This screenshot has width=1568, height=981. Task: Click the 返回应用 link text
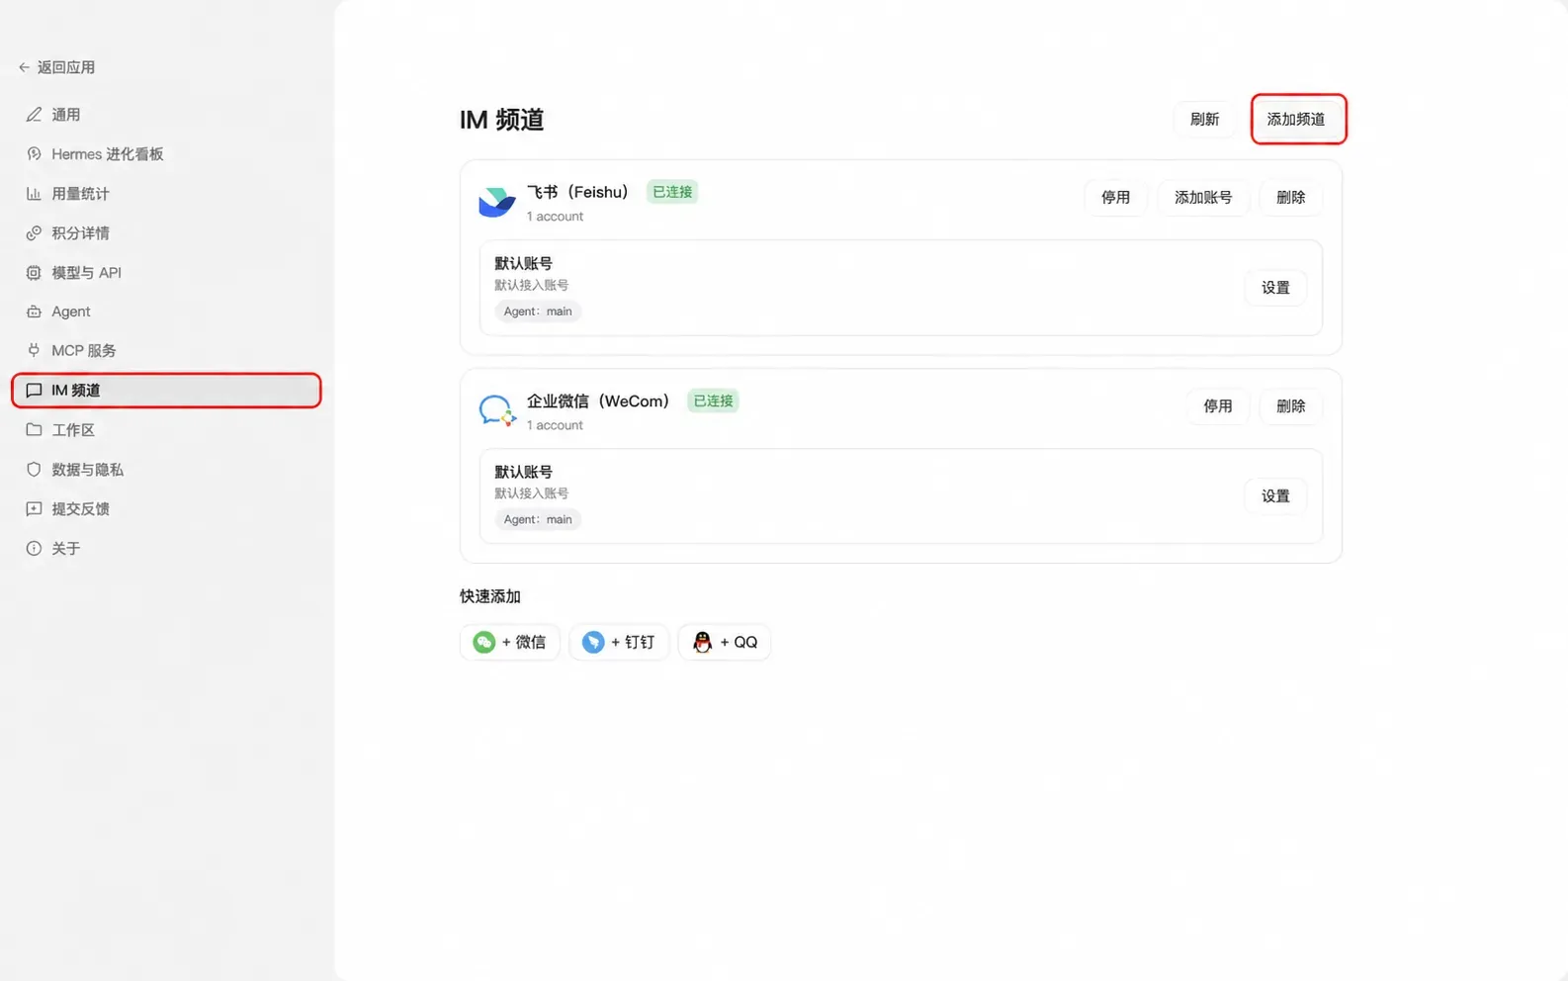[66, 67]
